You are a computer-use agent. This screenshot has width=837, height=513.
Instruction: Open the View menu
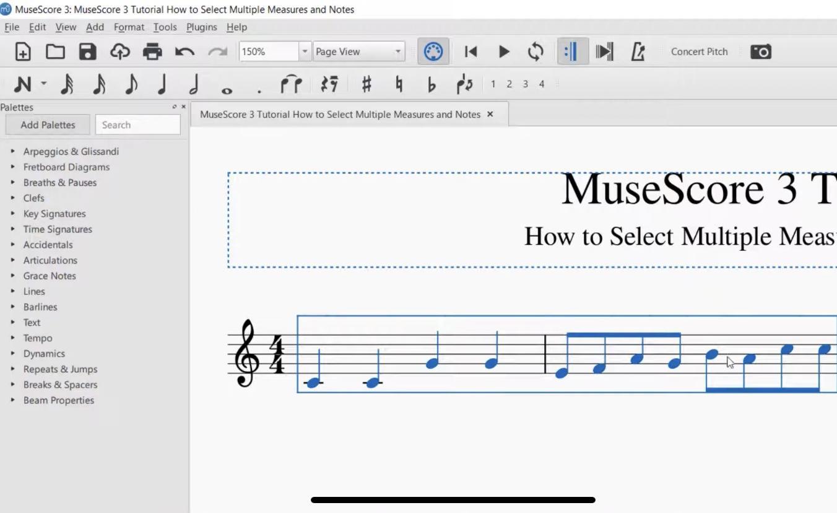pyautogui.click(x=66, y=27)
